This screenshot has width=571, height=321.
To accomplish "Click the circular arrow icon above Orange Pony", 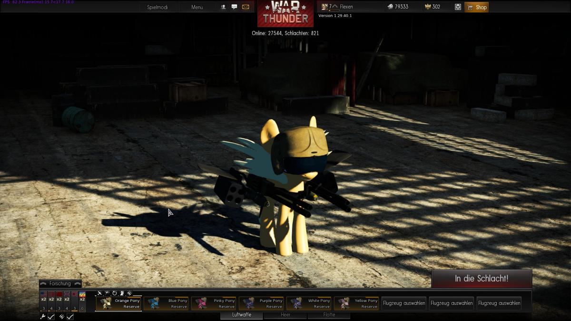I will pos(115,293).
